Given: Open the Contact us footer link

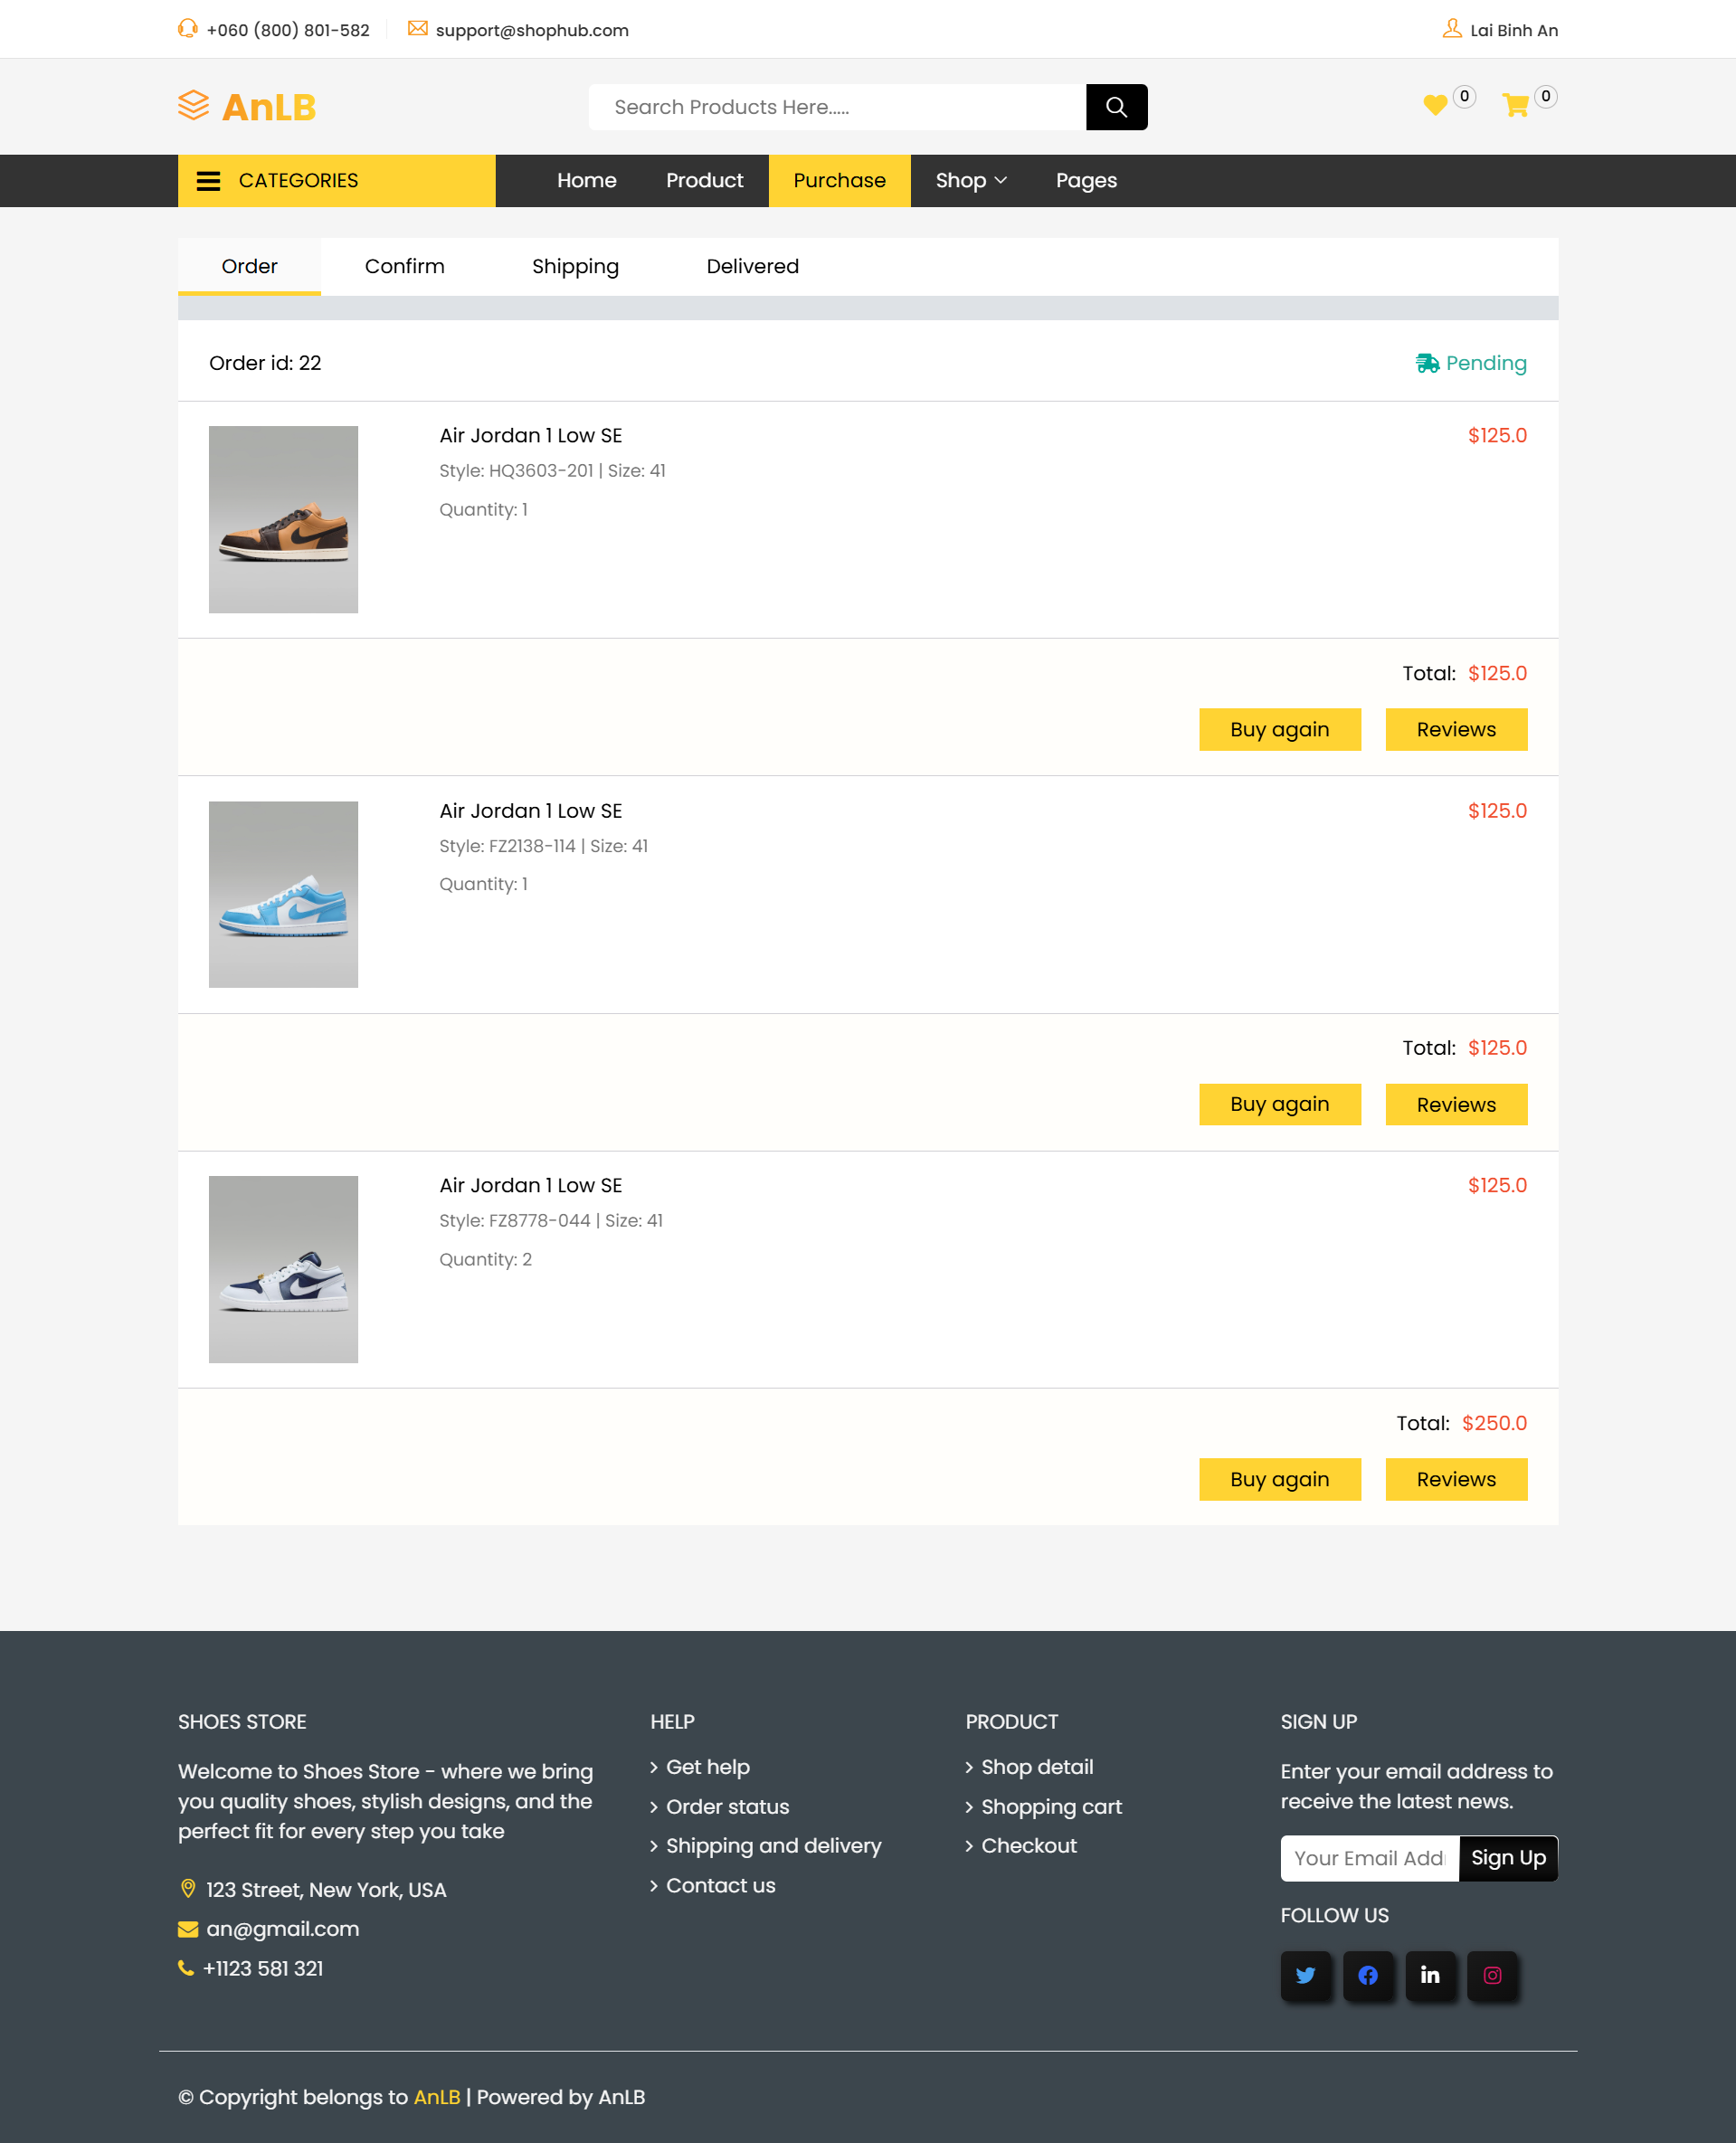Looking at the screenshot, I should [x=720, y=1885].
